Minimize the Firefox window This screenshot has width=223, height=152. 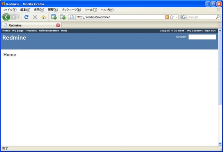[208, 4]
